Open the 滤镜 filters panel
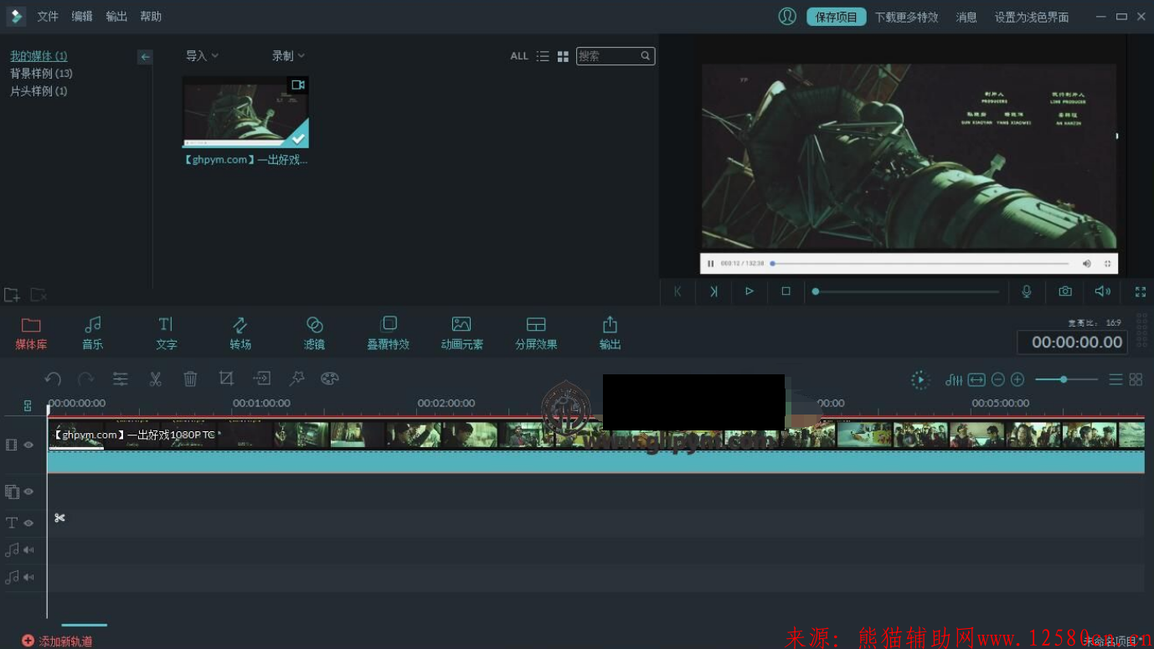This screenshot has width=1154, height=649. (x=314, y=332)
